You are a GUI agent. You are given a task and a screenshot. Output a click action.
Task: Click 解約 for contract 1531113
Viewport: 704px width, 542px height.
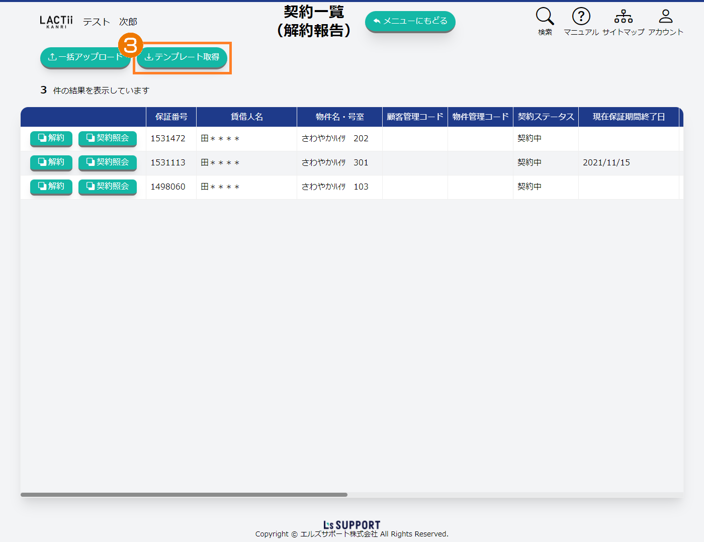tap(51, 162)
